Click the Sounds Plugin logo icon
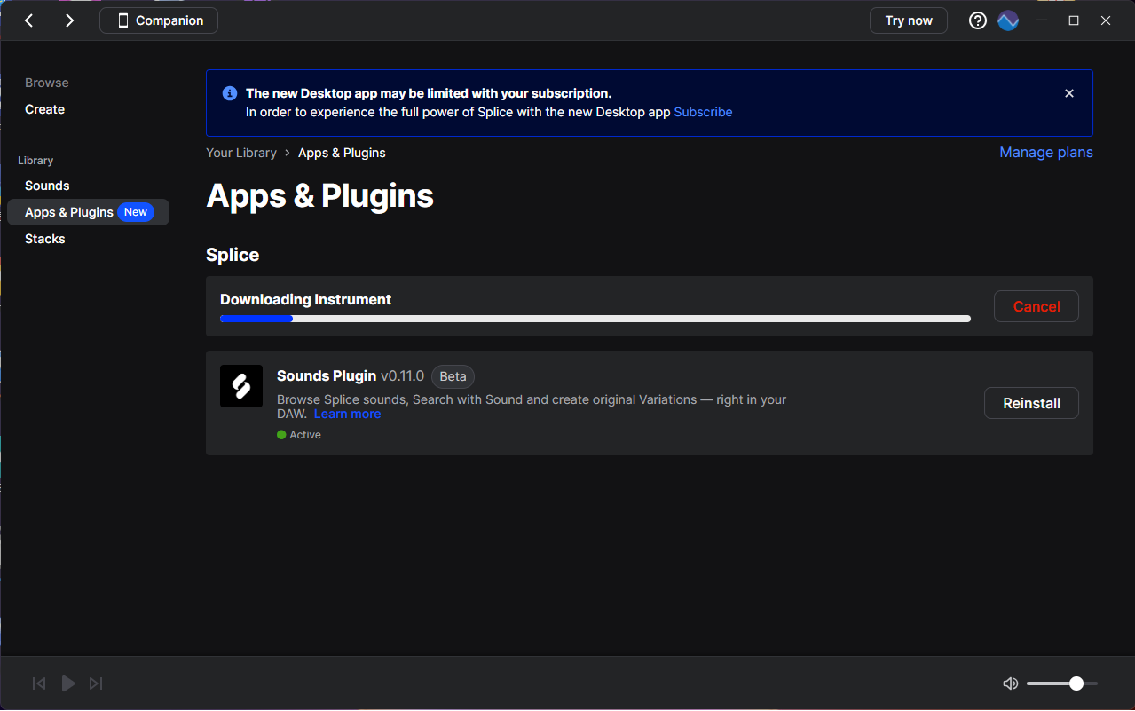 (241, 386)
